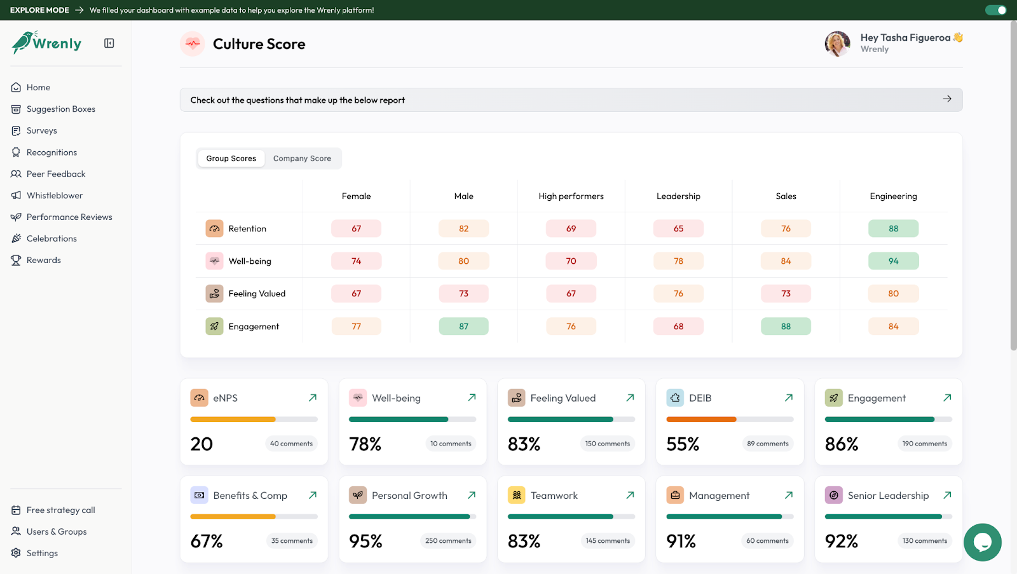
Task: Click the Celebrations icon in sidebar
Action: click(x=15, y=238)
